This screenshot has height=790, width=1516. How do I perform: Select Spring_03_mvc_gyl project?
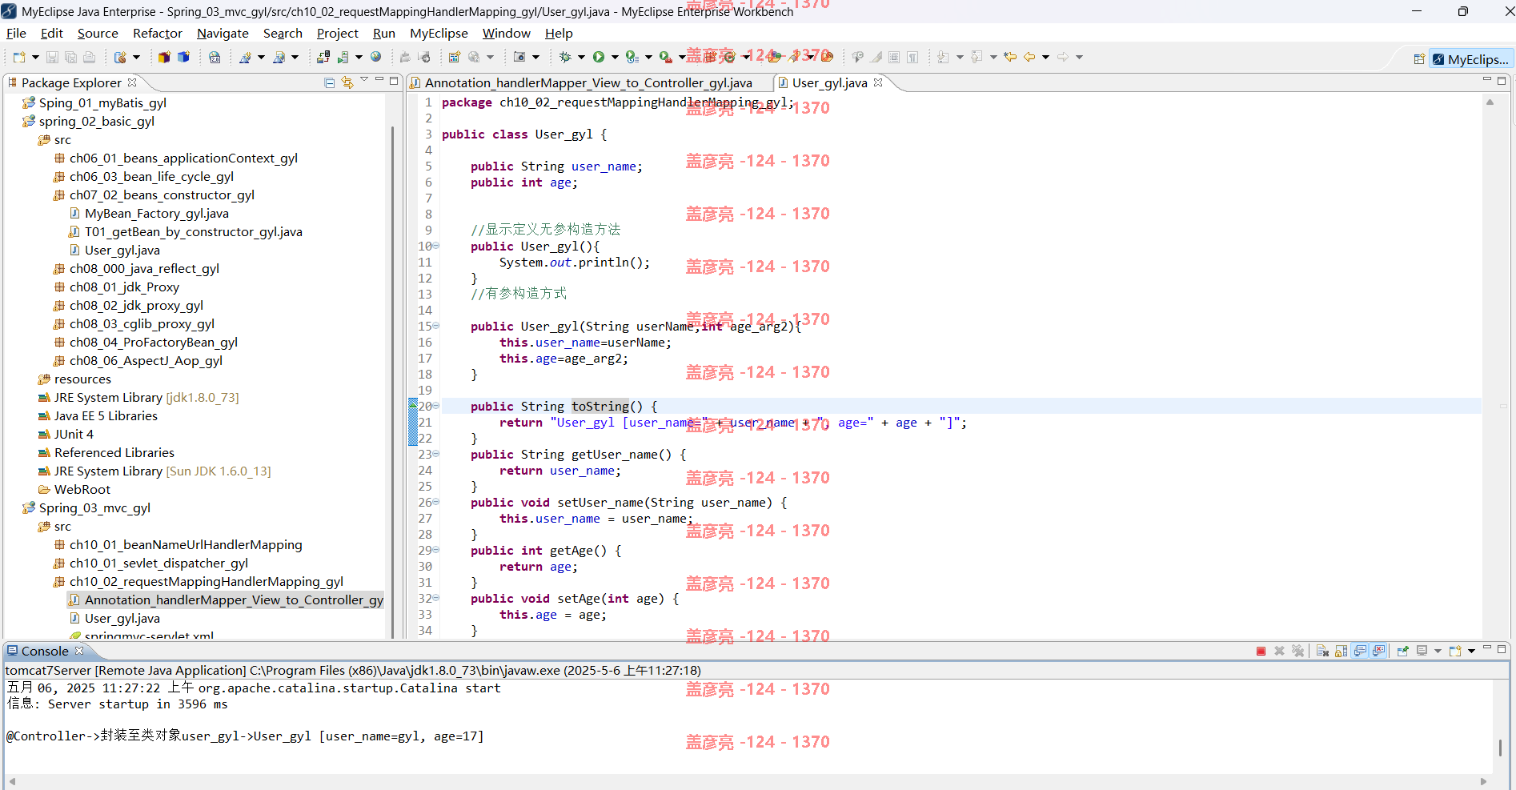click(x=94, y=507)
